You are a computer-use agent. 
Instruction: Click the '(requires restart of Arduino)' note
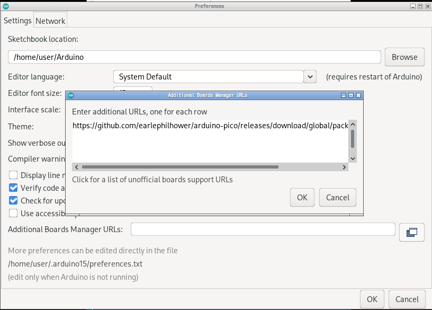pos(374,77)
